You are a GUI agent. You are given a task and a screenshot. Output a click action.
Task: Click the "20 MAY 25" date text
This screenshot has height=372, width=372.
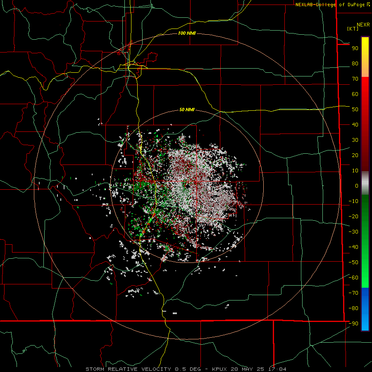(248, 369)
